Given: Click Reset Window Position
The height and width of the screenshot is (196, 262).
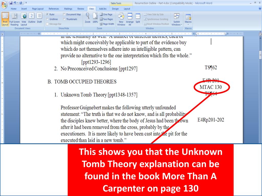Looking at the screenshot, I should click(156, 24).
